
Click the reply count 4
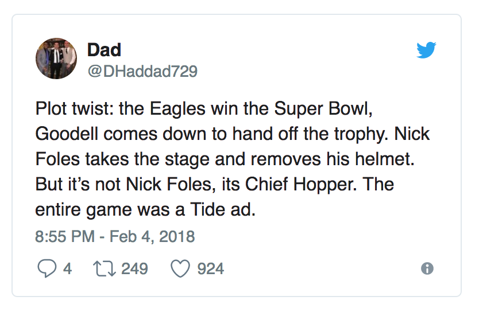(68, 268)
